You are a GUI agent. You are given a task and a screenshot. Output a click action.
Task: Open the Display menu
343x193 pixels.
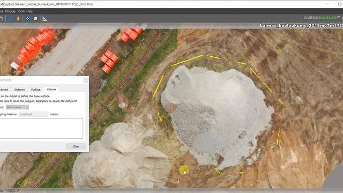point(10,11)
